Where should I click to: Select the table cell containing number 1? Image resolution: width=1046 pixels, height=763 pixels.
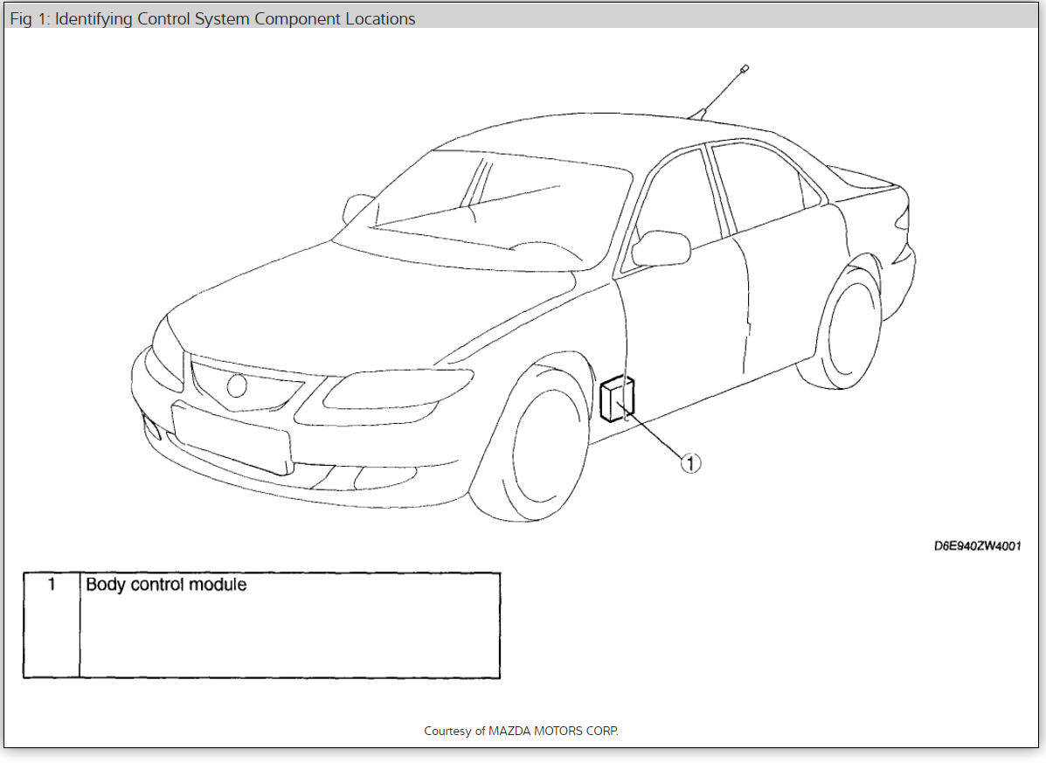(52, 625)
